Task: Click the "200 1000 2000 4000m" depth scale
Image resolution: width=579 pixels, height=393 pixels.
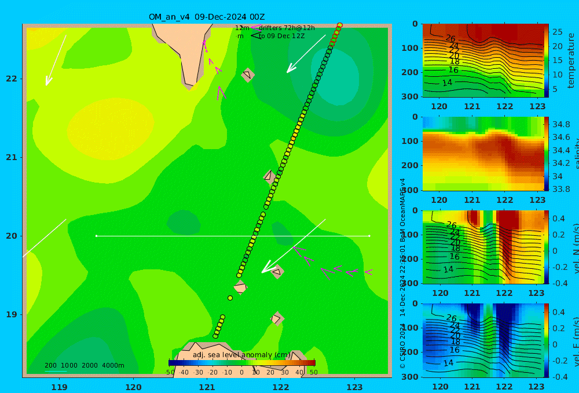Action: tap(84, 365)
